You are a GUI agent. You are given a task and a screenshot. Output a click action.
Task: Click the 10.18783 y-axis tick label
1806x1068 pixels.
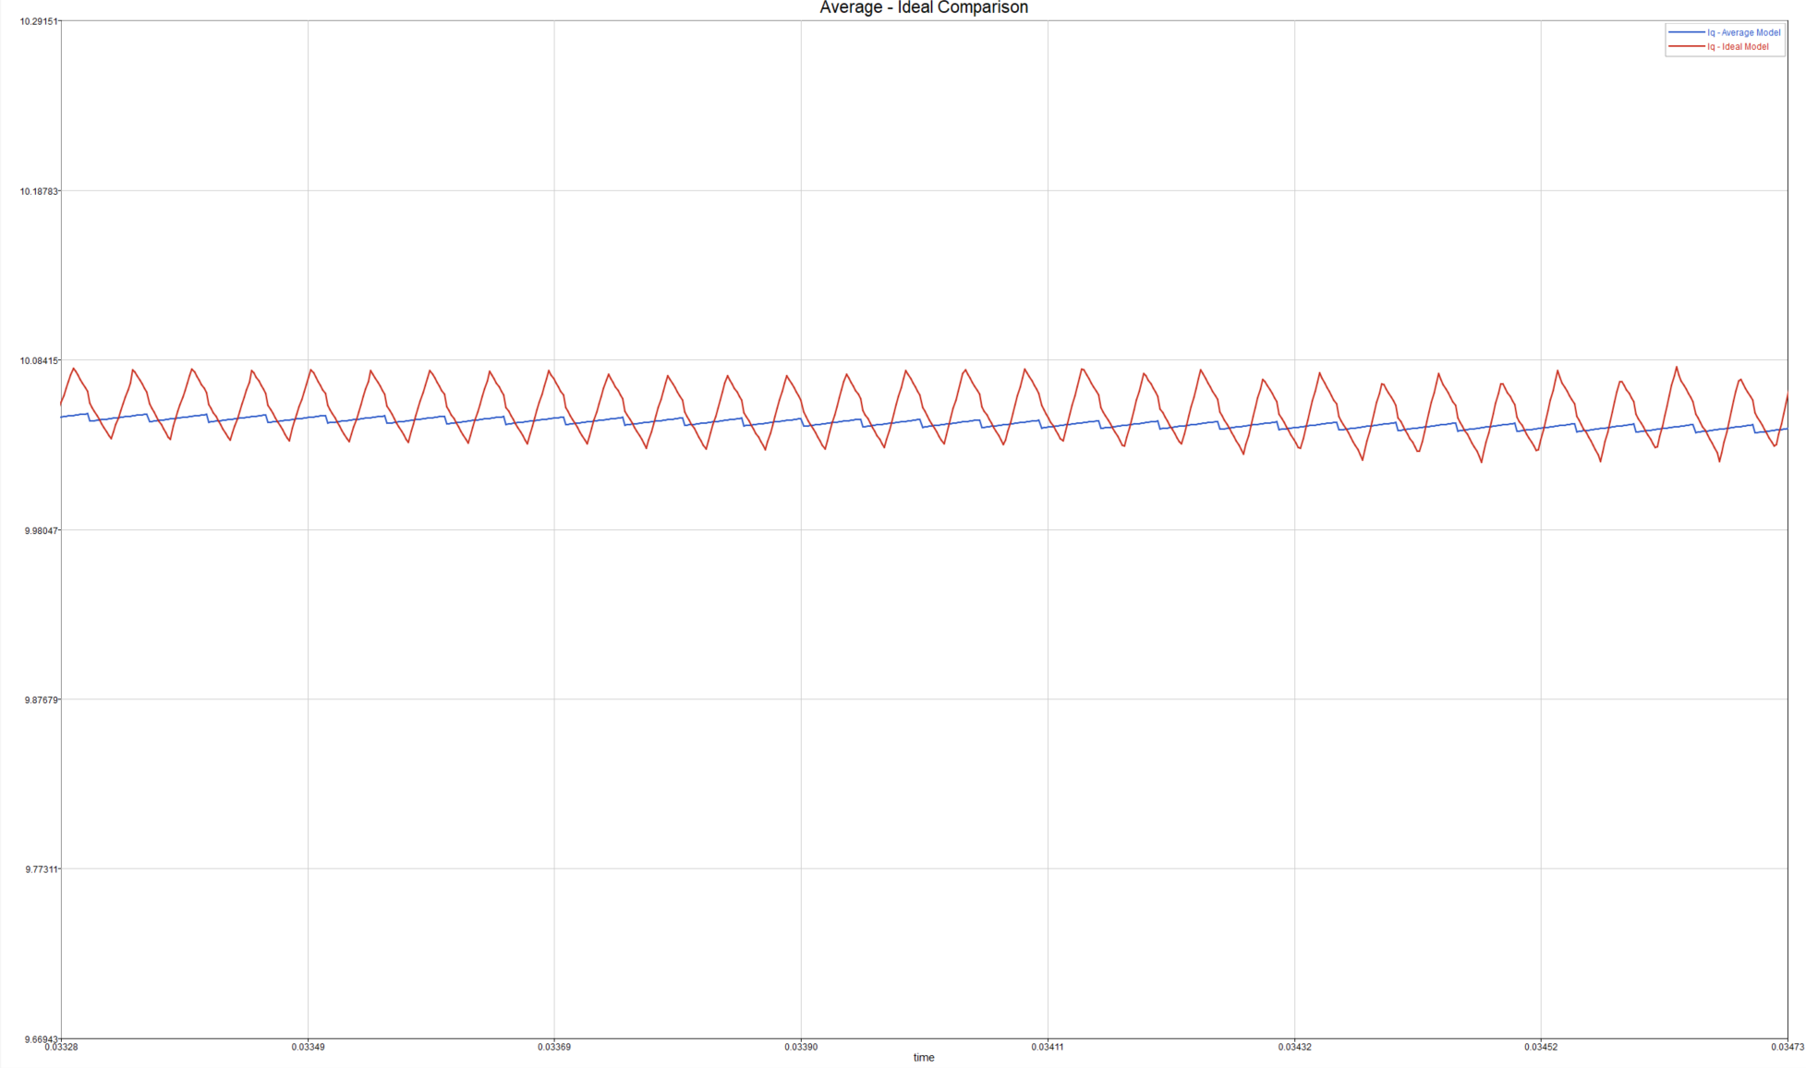[39, 191]
